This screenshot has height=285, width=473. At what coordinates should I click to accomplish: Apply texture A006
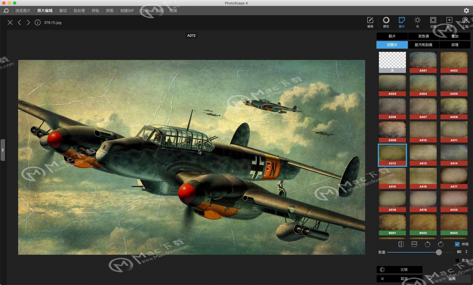(x=392, y=109)
